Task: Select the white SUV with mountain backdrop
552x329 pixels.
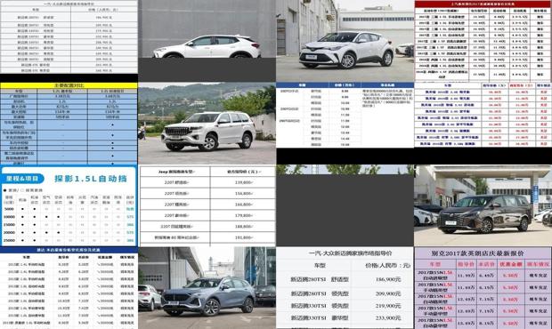Action: [207, 124]
